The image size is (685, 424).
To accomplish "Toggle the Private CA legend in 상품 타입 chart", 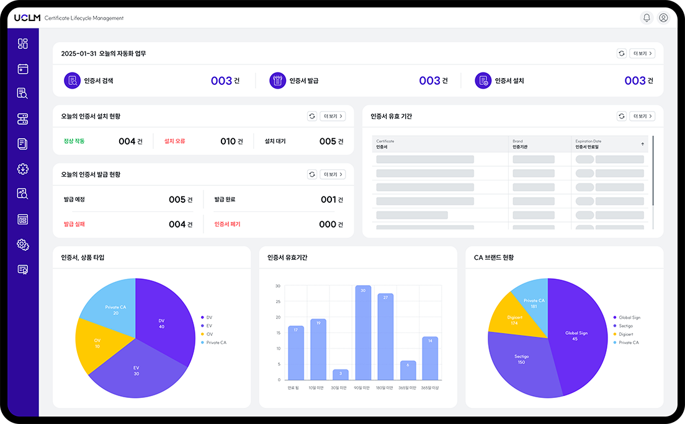I will (x=215, y=343).
